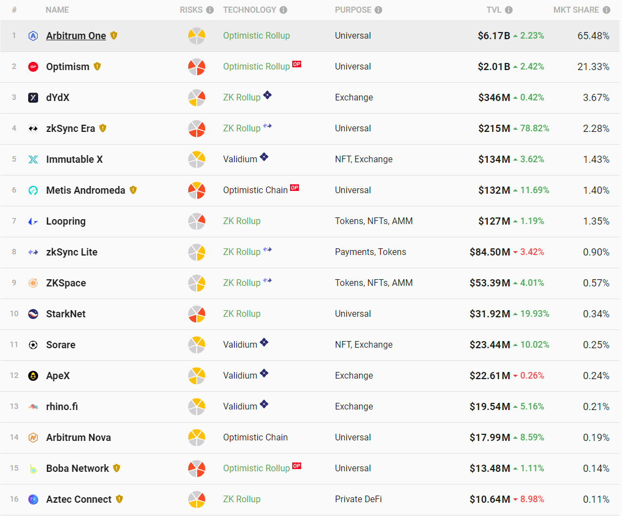
Task: Open the Loopring project row
Action: (310, 221)
